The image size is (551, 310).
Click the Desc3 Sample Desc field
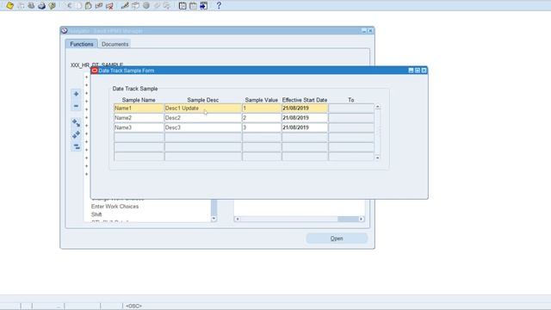(203, 127)
